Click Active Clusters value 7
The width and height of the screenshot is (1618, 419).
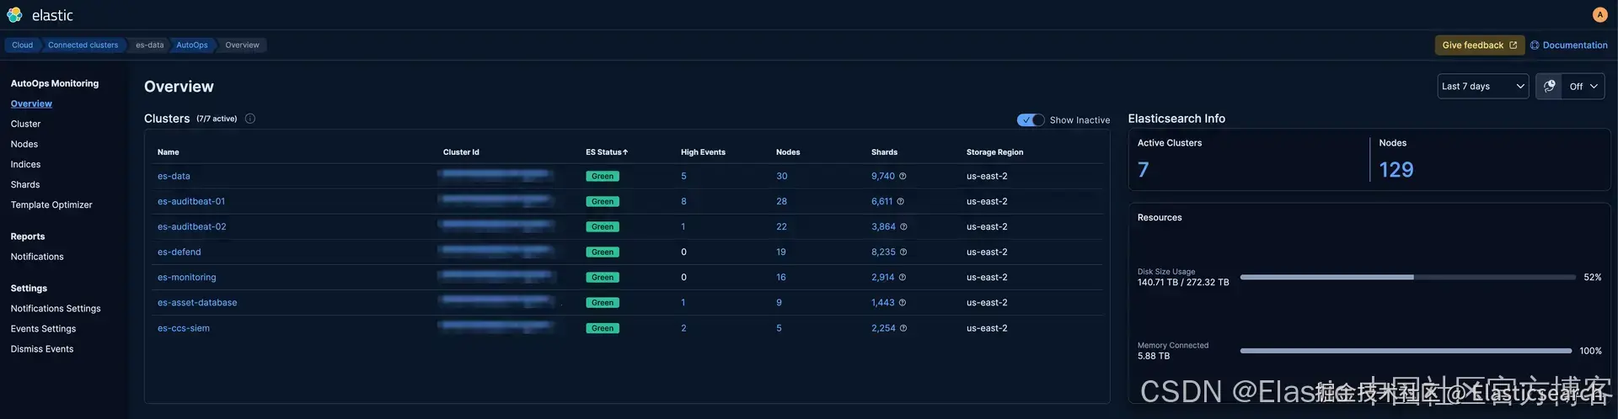tap(1143, 170)
